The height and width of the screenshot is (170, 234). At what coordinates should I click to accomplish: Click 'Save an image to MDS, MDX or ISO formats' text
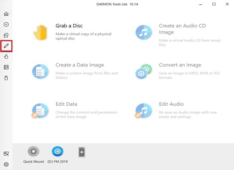point(189,75)
